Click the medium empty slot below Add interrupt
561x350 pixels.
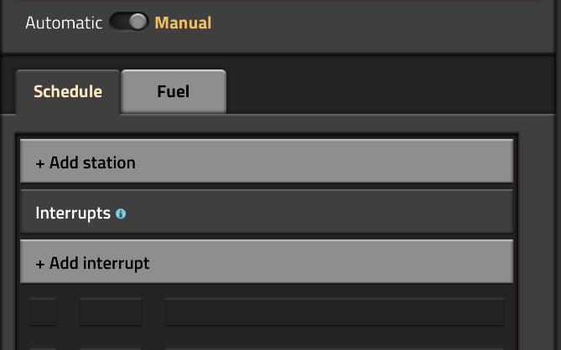pos(111,311)
